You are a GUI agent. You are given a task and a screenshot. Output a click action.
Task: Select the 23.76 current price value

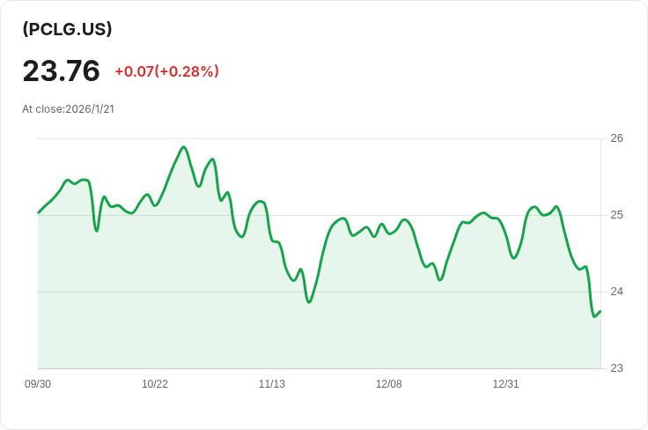61,70
